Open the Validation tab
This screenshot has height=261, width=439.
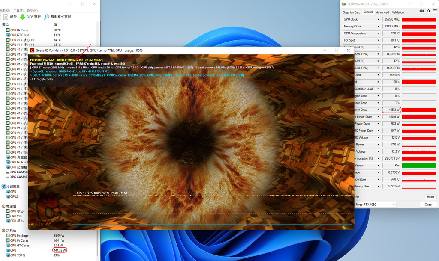(x=397, y=12)
